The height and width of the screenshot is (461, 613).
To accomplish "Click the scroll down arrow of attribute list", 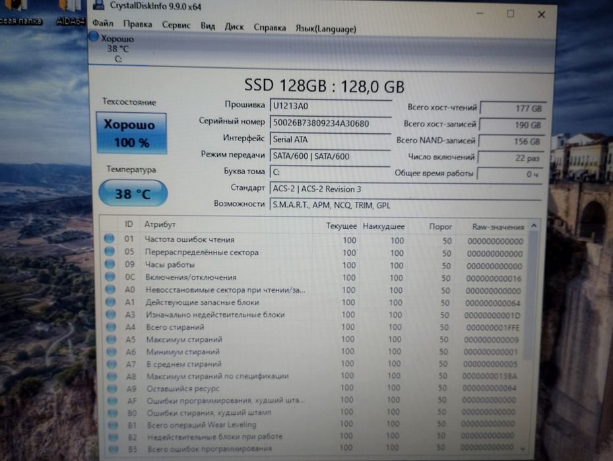I will pos(523,449).
